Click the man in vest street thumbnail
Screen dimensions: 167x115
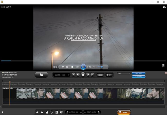pyautogui.click(x=138, y=93)
